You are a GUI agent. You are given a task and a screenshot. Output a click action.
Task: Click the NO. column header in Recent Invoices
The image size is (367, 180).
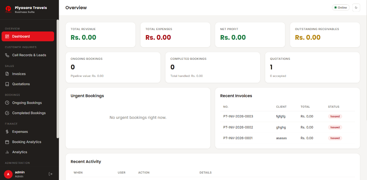tap(226, 107)
